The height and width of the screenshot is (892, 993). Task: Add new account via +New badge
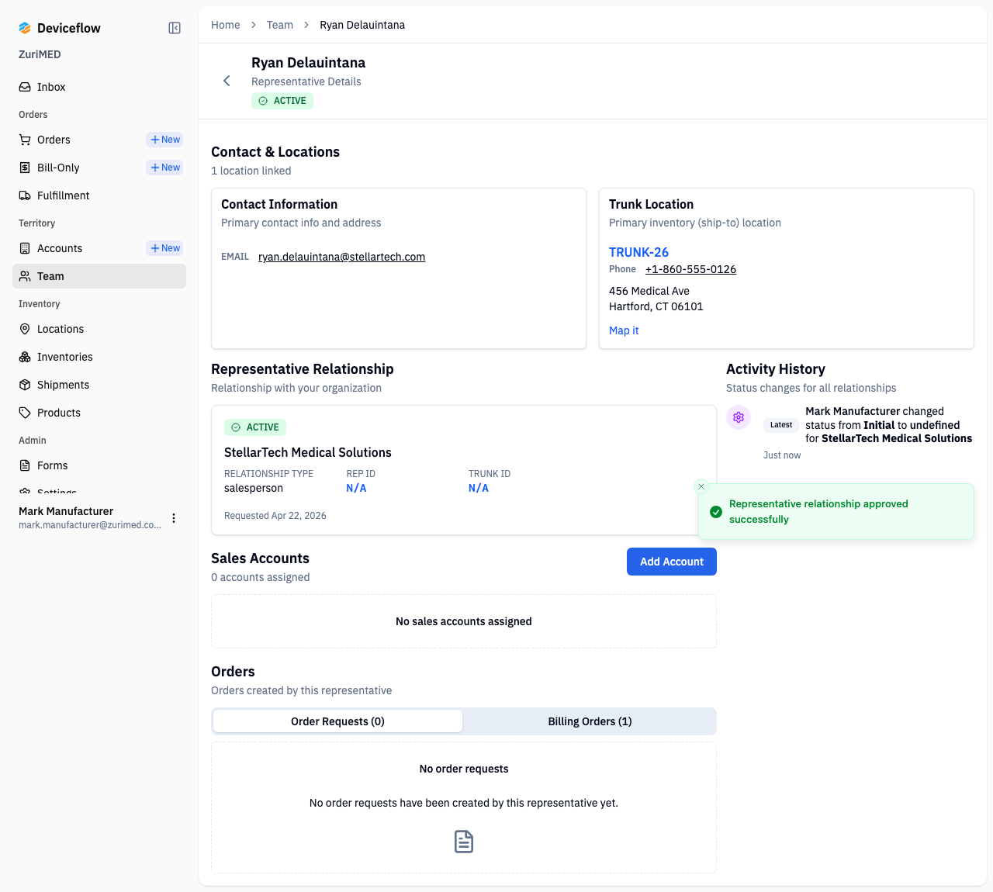click(165, 248)
